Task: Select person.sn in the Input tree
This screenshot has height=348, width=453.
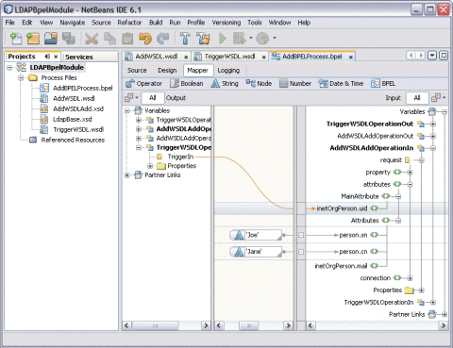Action: 353,235
